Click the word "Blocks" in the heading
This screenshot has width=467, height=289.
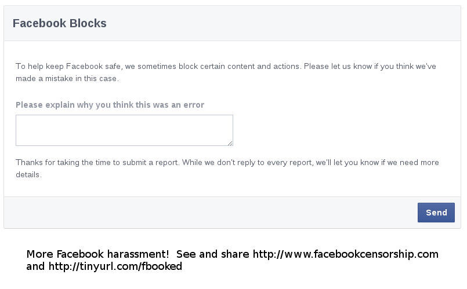[88, 23]
